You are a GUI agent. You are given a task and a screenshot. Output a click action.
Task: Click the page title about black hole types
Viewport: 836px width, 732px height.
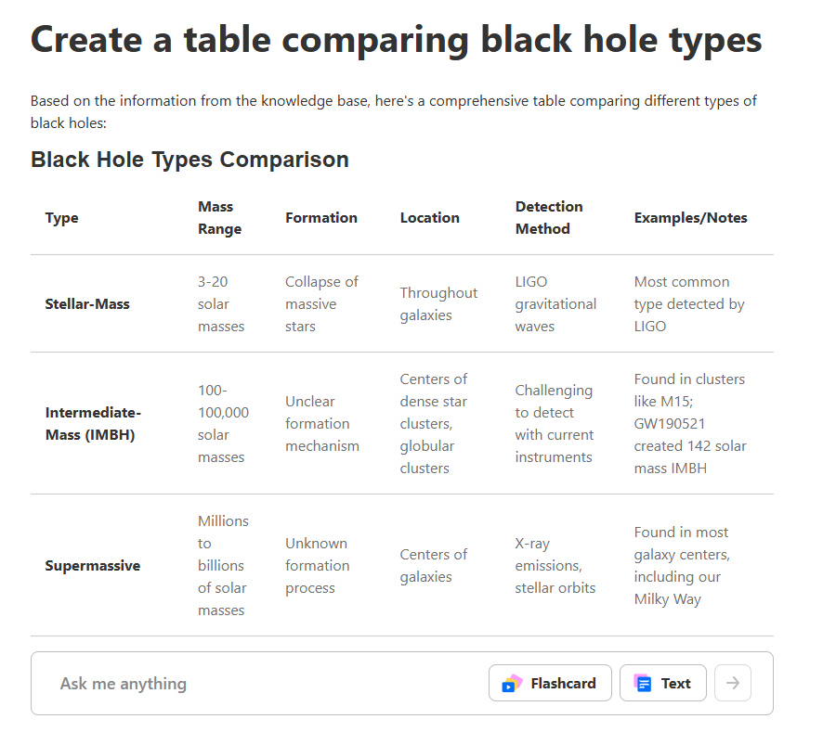click(396, 40)
